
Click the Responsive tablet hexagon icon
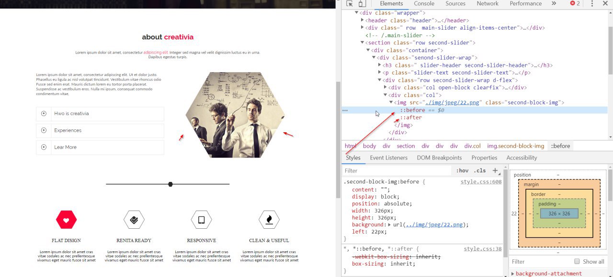click(201, 220)
